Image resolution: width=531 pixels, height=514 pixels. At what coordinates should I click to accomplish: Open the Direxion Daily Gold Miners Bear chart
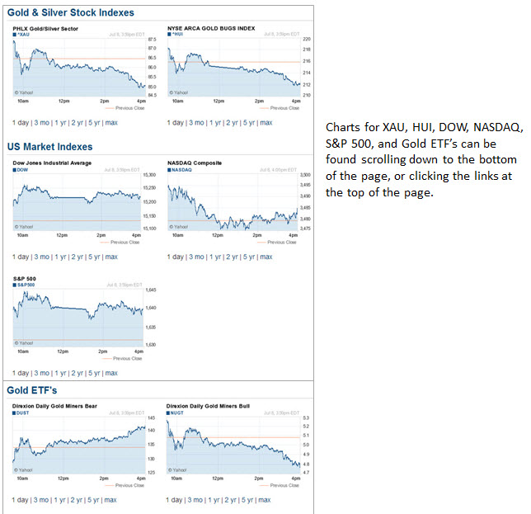click(x=78, y=446)
